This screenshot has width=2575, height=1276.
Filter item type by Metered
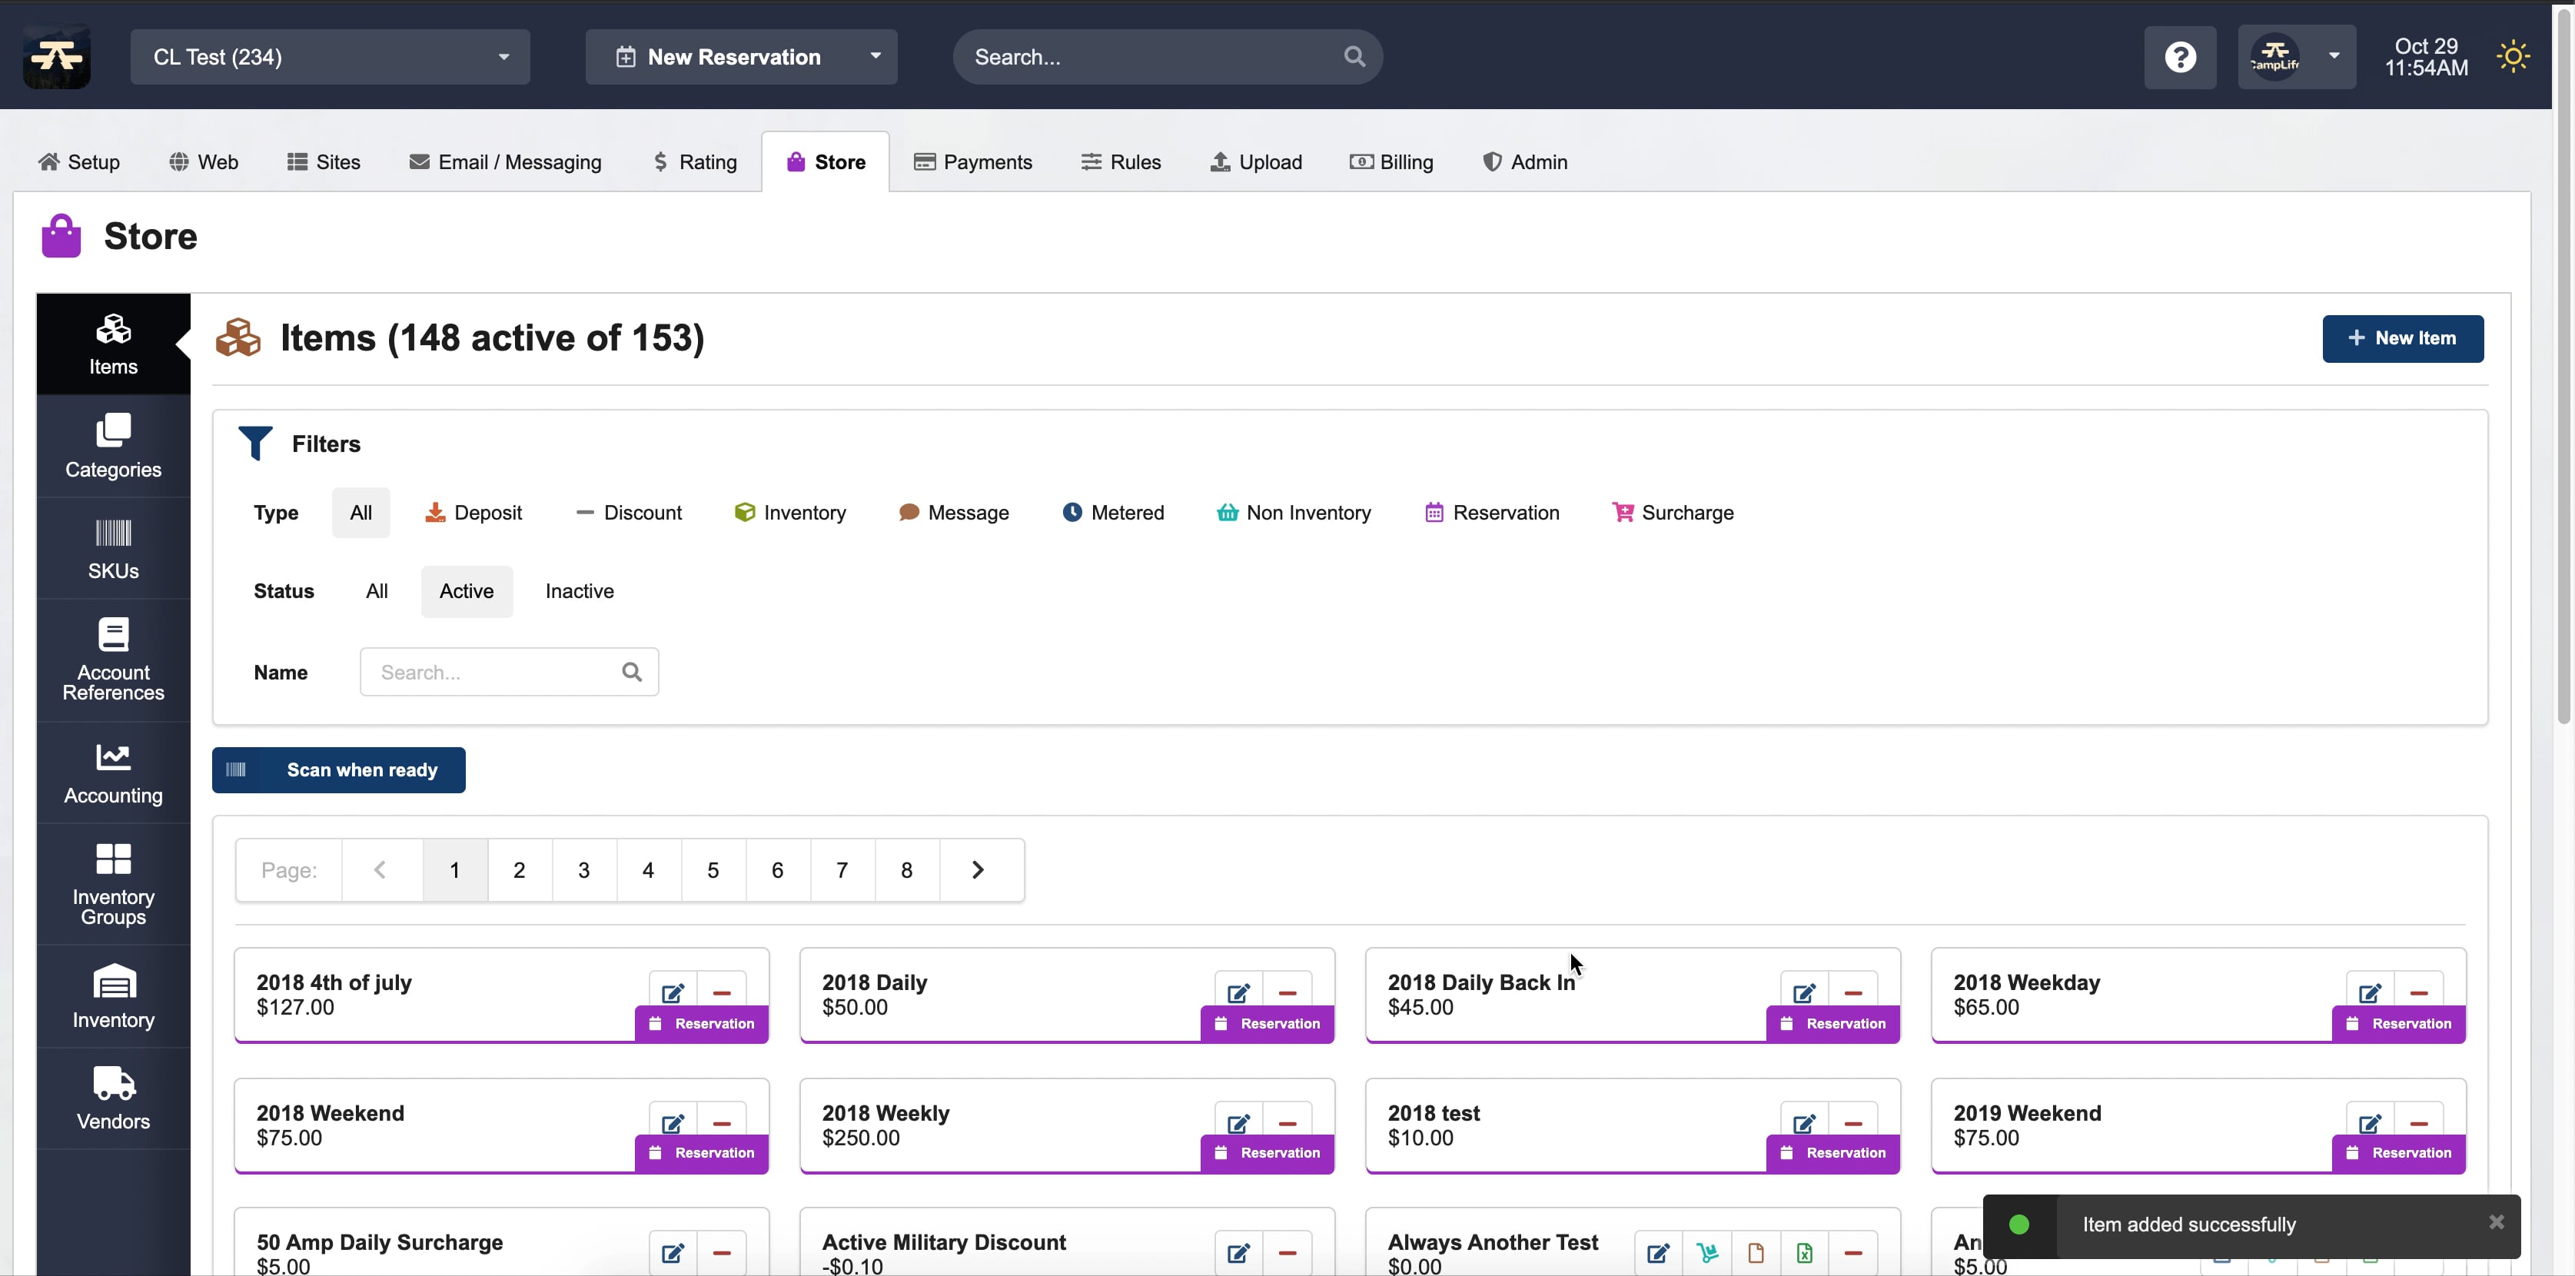(x=1112, y=512)
